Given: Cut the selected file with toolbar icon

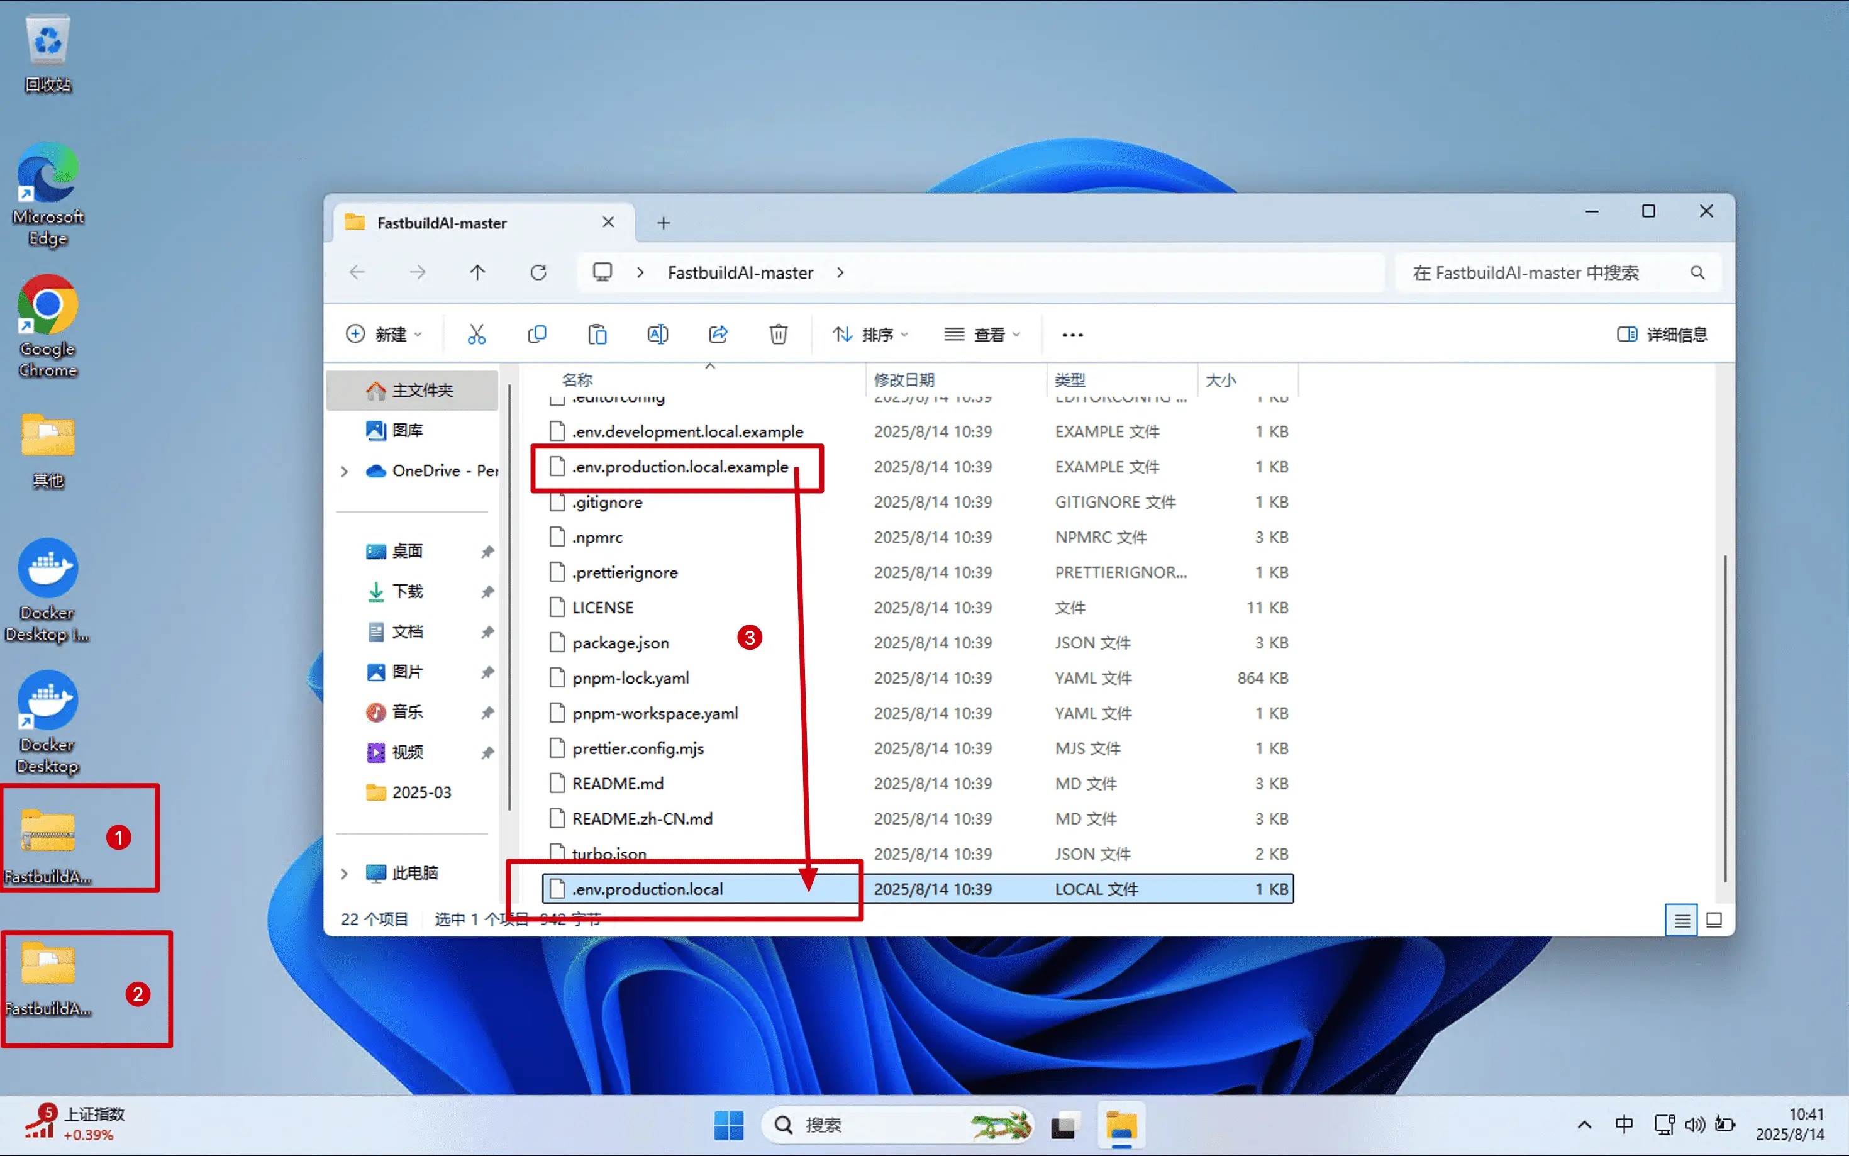Looking at the screenshot, I should (476, 334).
